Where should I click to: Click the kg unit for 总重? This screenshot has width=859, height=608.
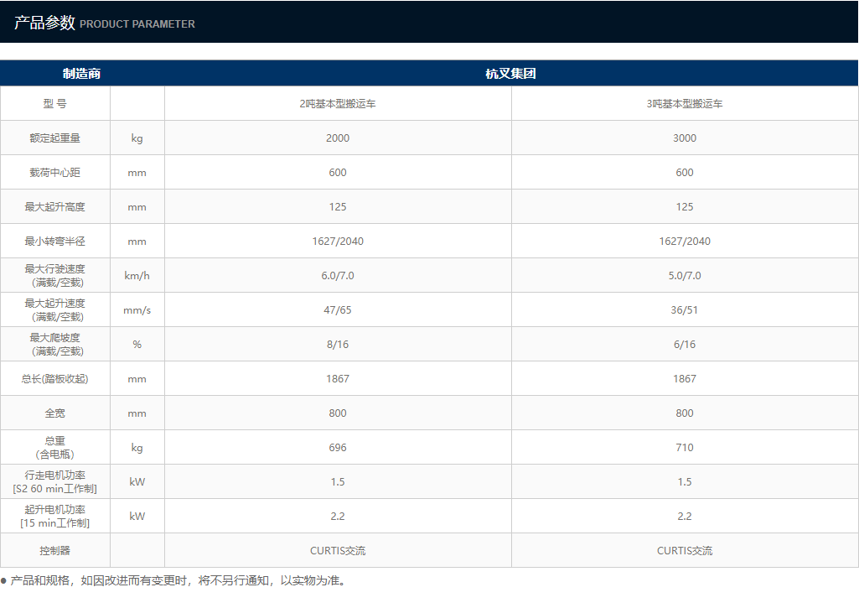pos(137,448)
